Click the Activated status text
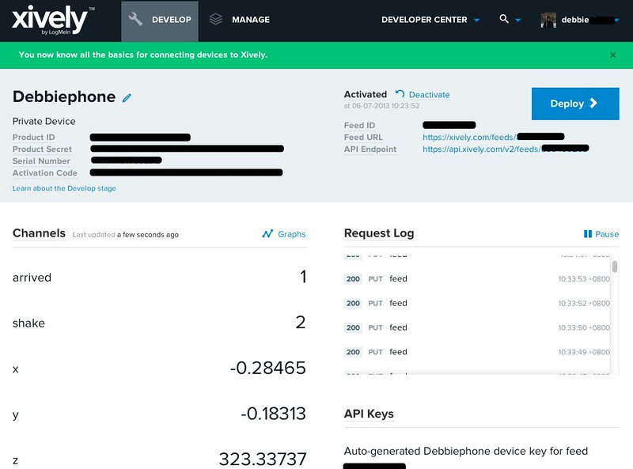This screenshot has height=469, width=633. tap(366, 94)
